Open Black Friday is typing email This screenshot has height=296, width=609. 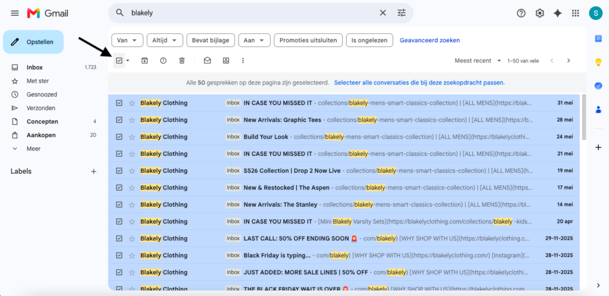click(x=344, y=255)
